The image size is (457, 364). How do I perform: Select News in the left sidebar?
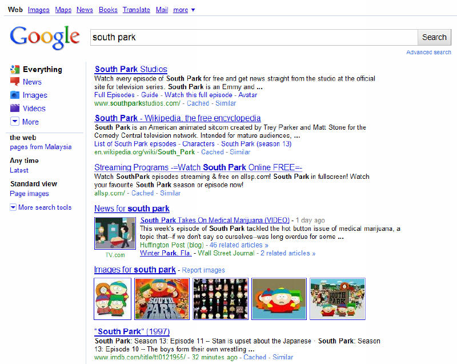coord(32,82)
